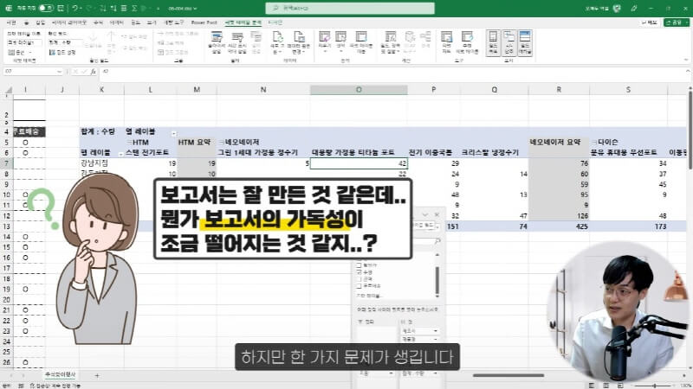The width and height of the screenshot is (693, 389).
Task: Expand the formula bar chevron
Action: point(688,71)
